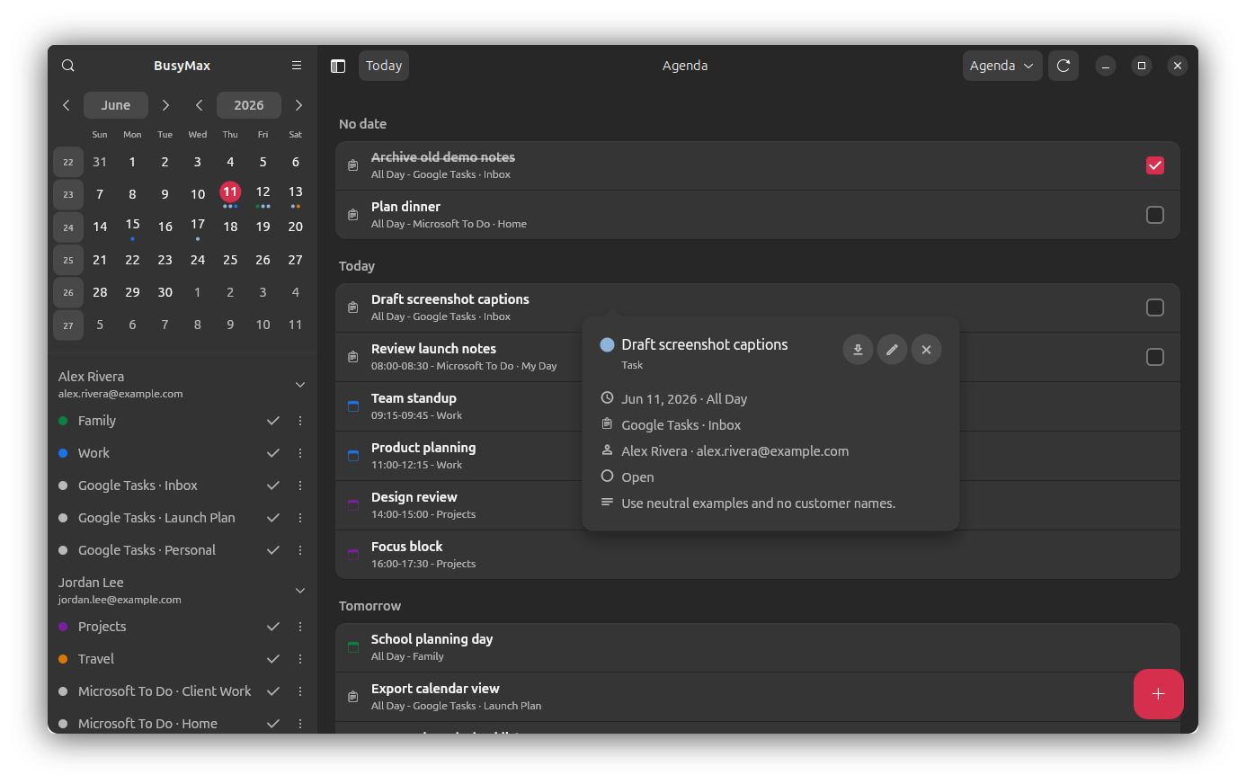Collapse Alex Rivera account section
Viewport: 1246px width, 784px height.
[x=300, y=385]
